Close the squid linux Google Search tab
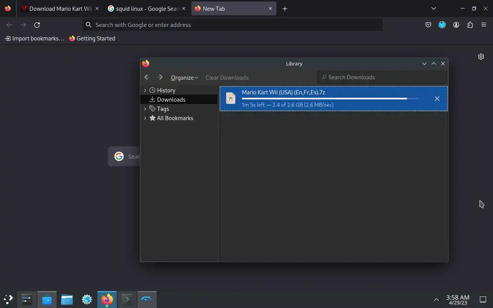The image size is (493, 308). 183,8
